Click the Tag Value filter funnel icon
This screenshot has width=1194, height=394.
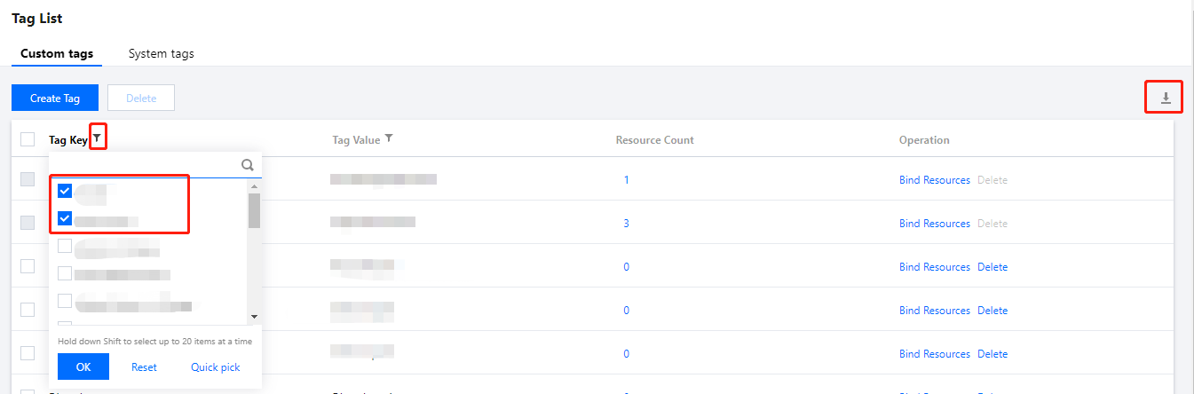(389, 139)
